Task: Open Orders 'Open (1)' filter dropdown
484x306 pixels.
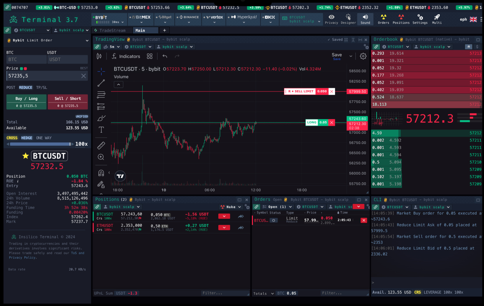Action: [x=277, y=207]
